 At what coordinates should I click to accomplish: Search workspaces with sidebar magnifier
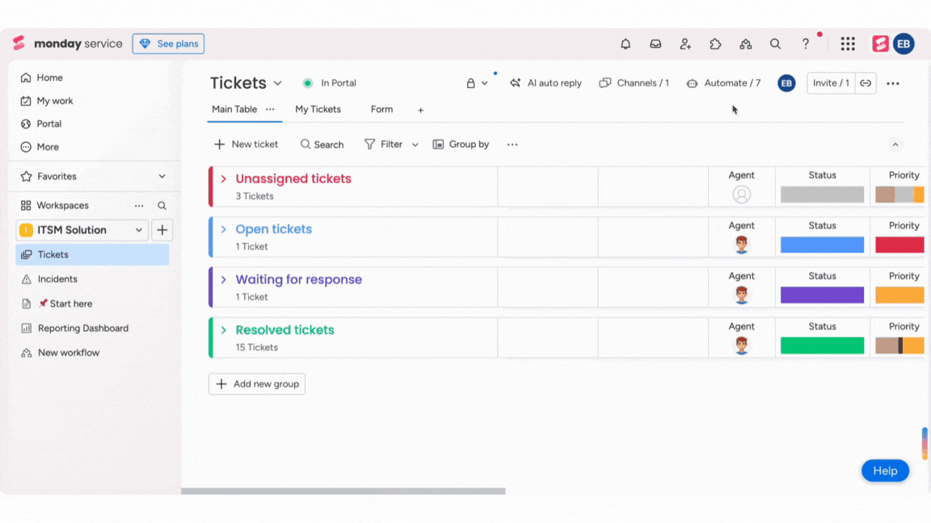tap(162, 206)
